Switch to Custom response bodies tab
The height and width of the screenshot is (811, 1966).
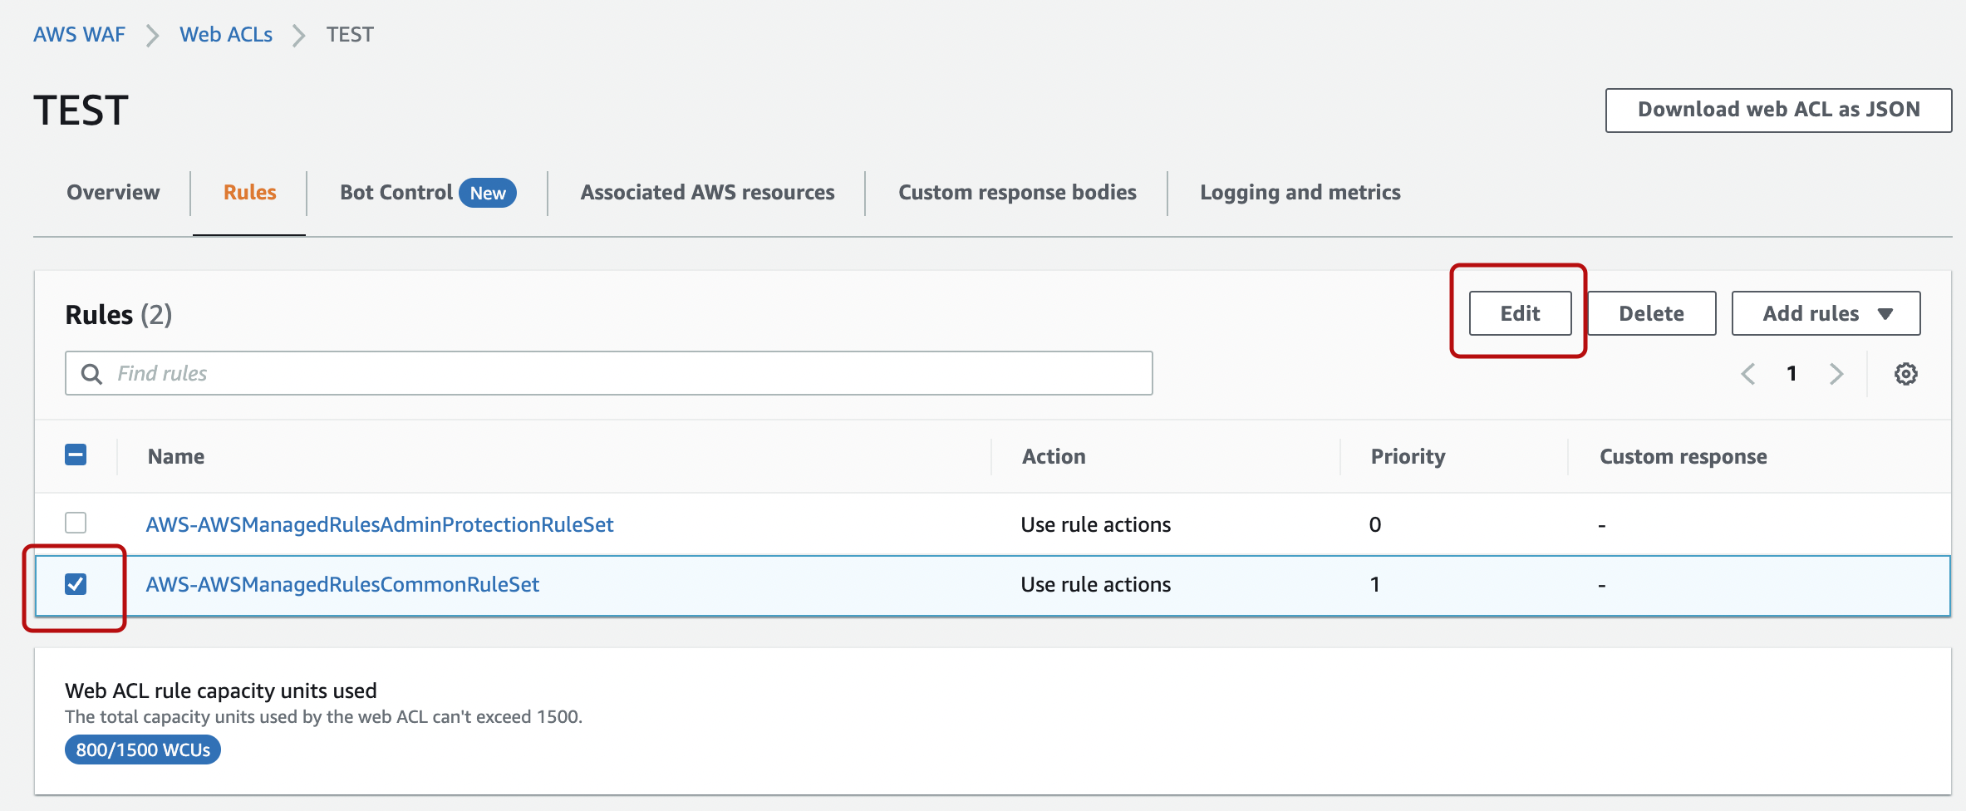click(x=1017, y=193)
